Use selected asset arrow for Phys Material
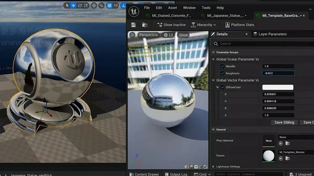Viewport: 314px width, 176px height. click(281, 143)
